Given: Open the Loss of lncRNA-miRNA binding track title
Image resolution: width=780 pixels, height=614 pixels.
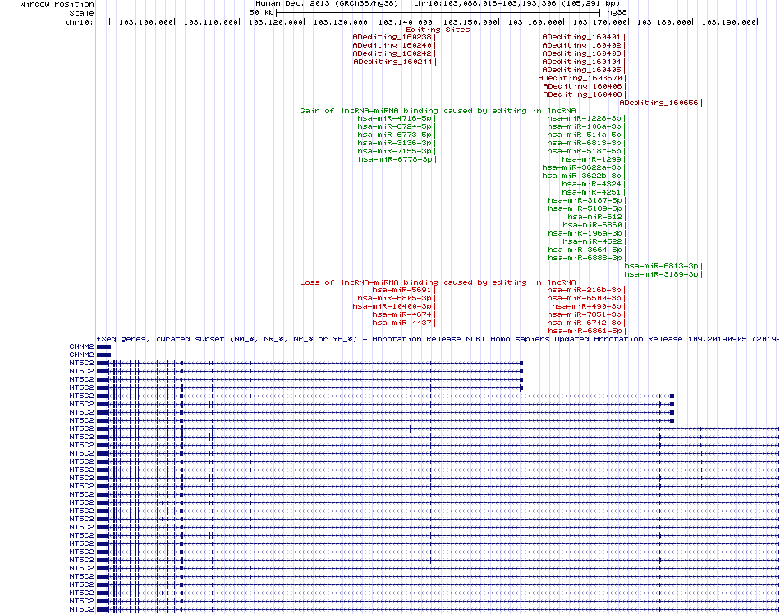Looking at the screenshot, I should coord(438,282).
